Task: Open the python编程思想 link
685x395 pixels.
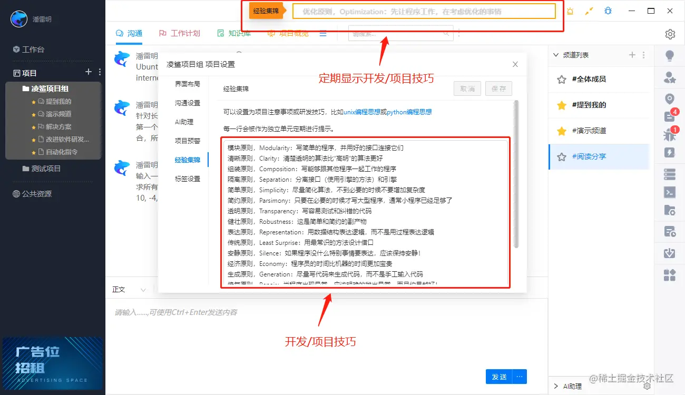Action: coord(409,112)
